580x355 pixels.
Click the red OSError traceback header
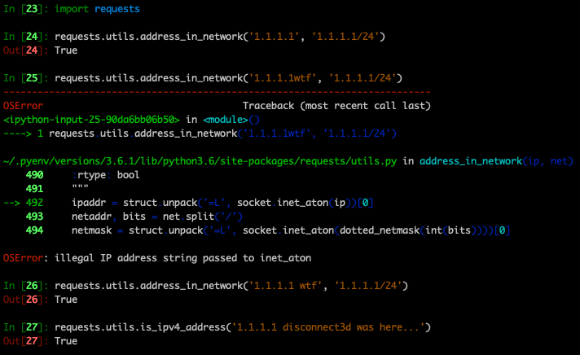point(20,106)
